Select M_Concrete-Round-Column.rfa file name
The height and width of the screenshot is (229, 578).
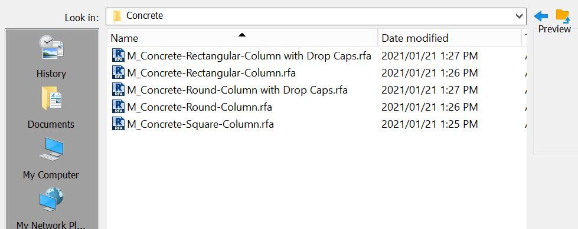point(200,107)
